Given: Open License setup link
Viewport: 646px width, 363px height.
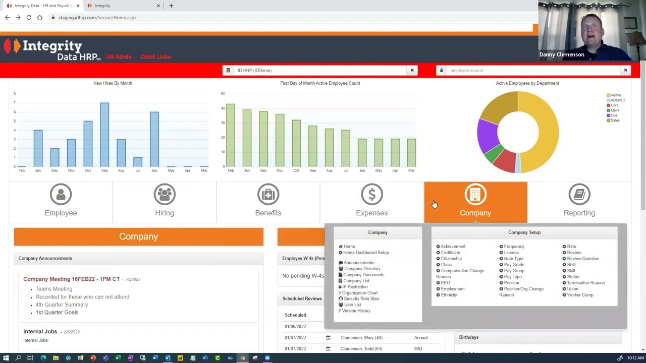Looking at the screenshot, I should (509, 253).
